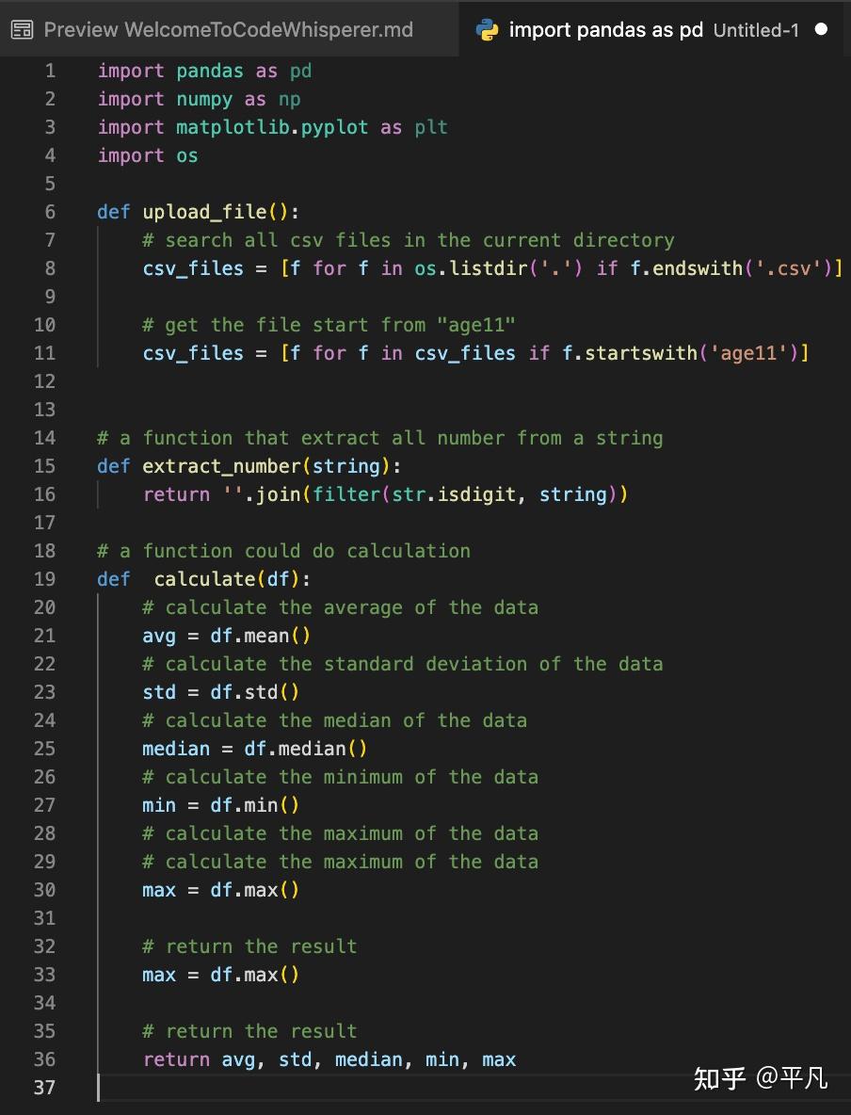Place cursor on the upload_file function name
851x1115 pixels.
point(202,212)
